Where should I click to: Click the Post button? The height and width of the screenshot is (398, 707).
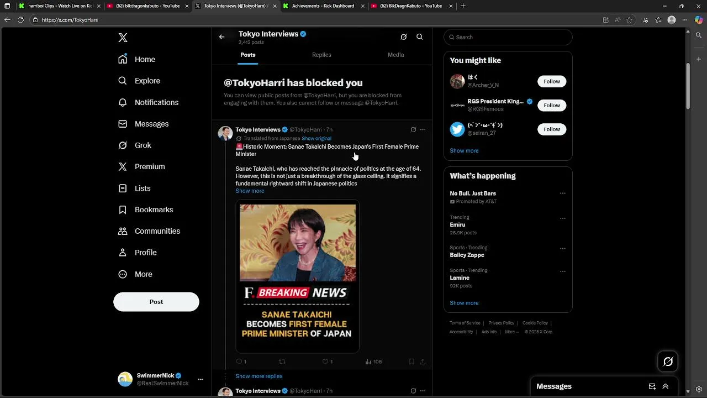pyautogui.click(x=156, y=302)
